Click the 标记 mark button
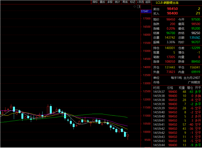 133,2
